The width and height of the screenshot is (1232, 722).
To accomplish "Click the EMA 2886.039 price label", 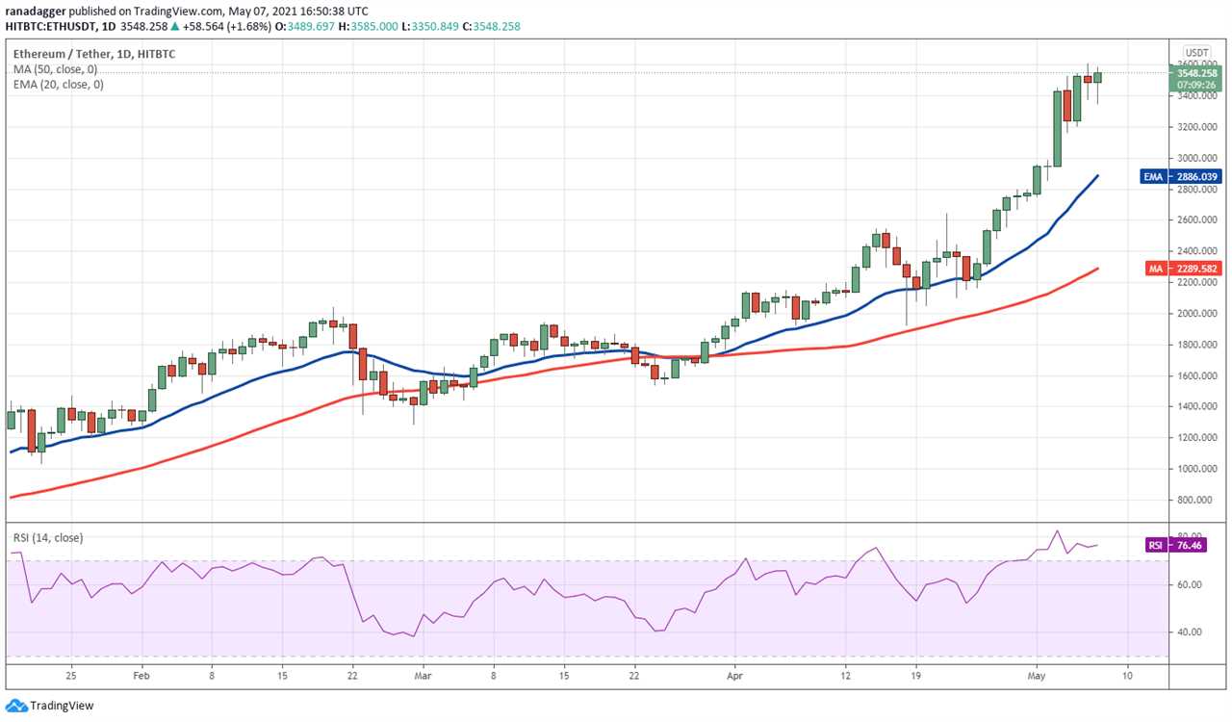I will pyautogui.click(x=1183, y=177).
